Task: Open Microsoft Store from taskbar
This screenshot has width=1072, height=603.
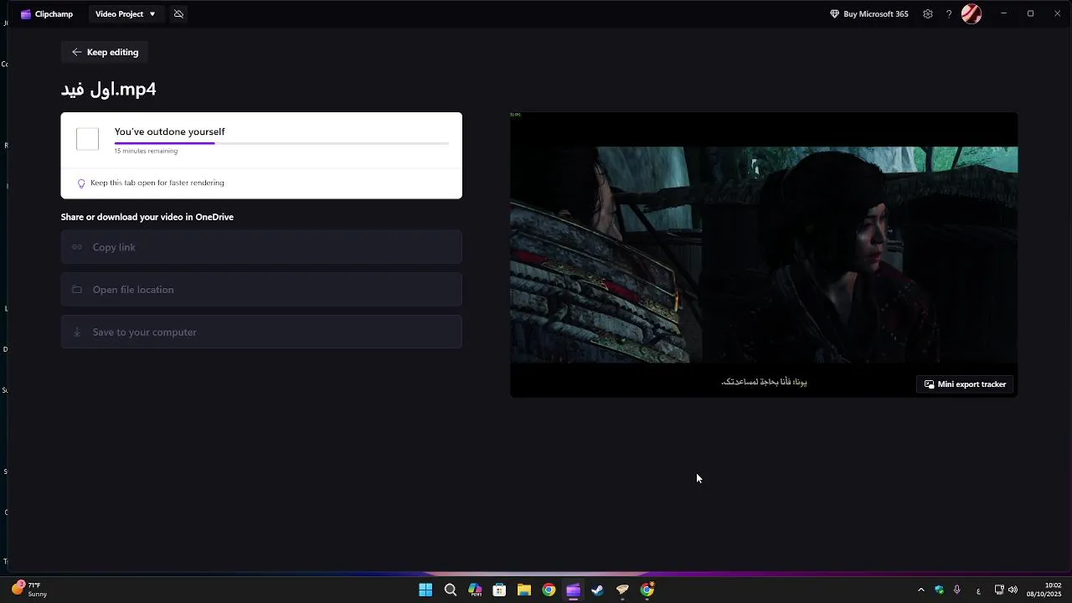Action: [499, 590]
